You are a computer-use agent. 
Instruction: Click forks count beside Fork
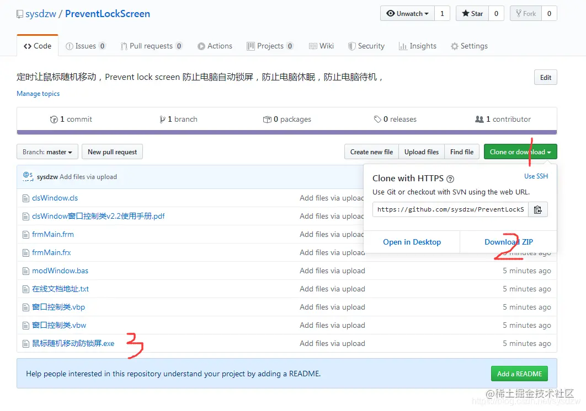tap(549, 13)
